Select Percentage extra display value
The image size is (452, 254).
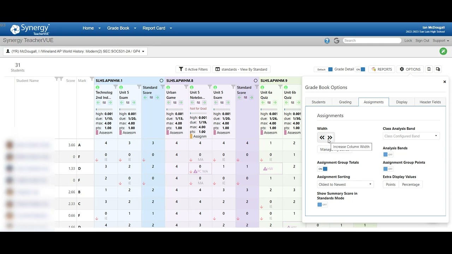click(x=411, y=185)
